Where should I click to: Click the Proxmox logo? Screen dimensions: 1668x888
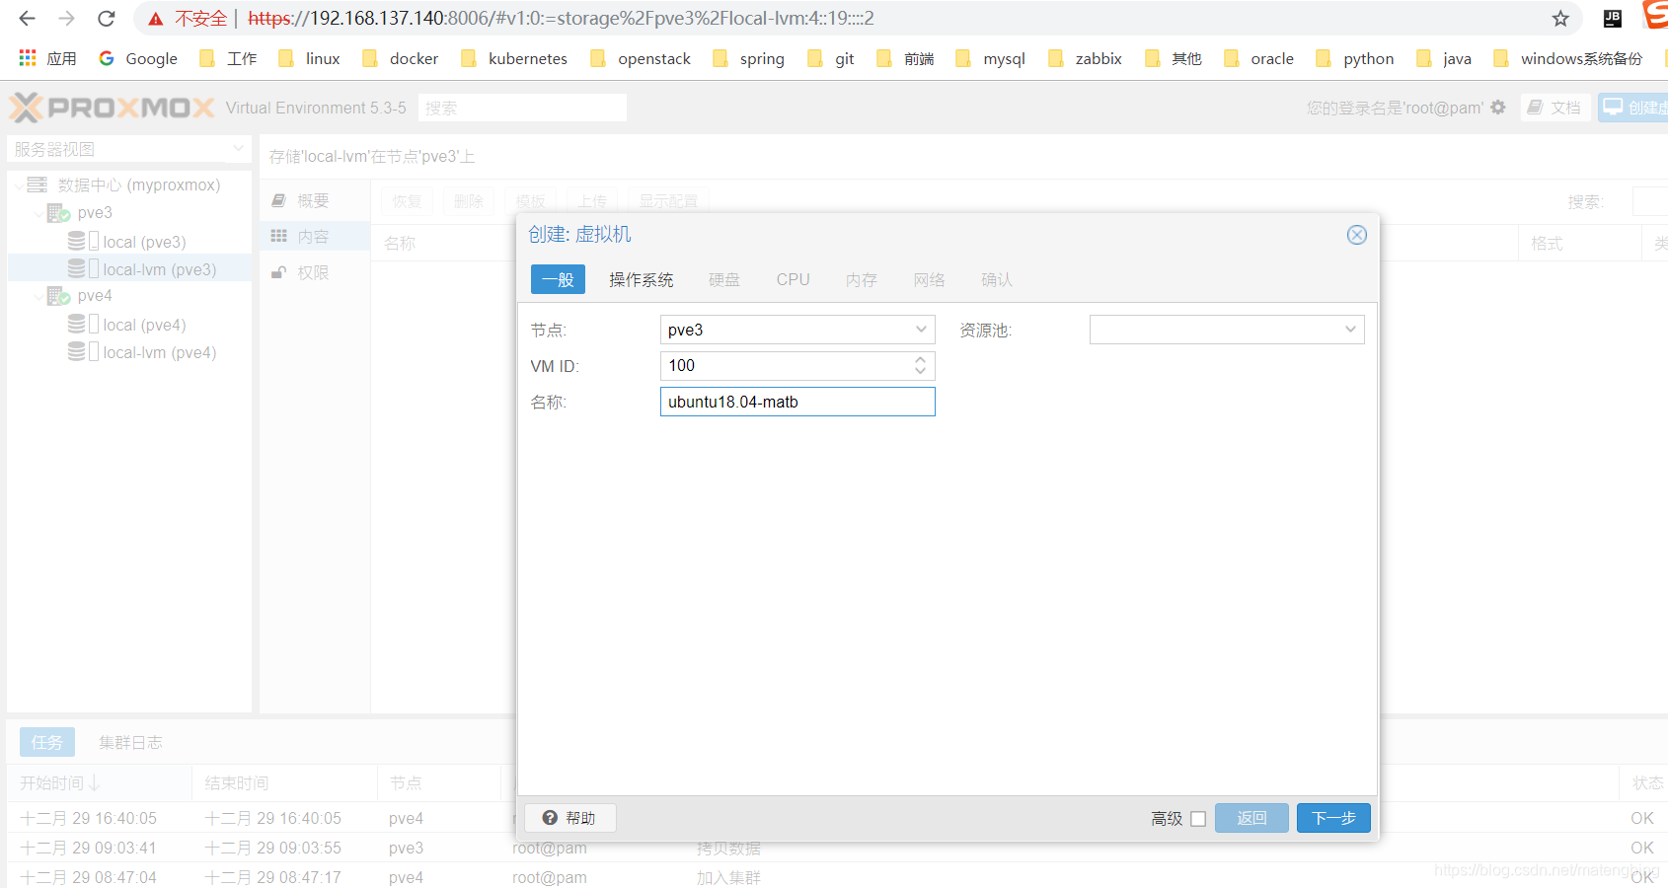[x=112, y=108]
